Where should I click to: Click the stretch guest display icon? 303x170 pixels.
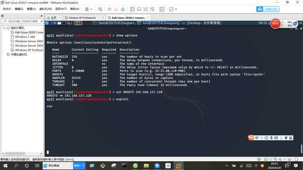tap(171, 9)
